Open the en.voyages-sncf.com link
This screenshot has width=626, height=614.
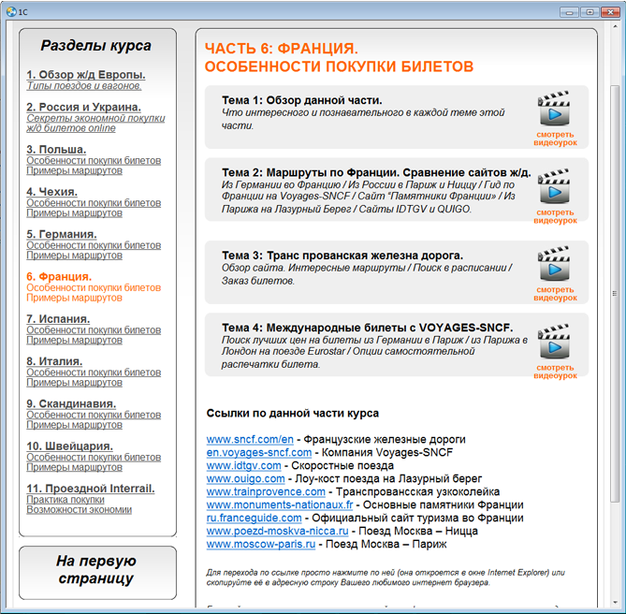click(258, 453)
